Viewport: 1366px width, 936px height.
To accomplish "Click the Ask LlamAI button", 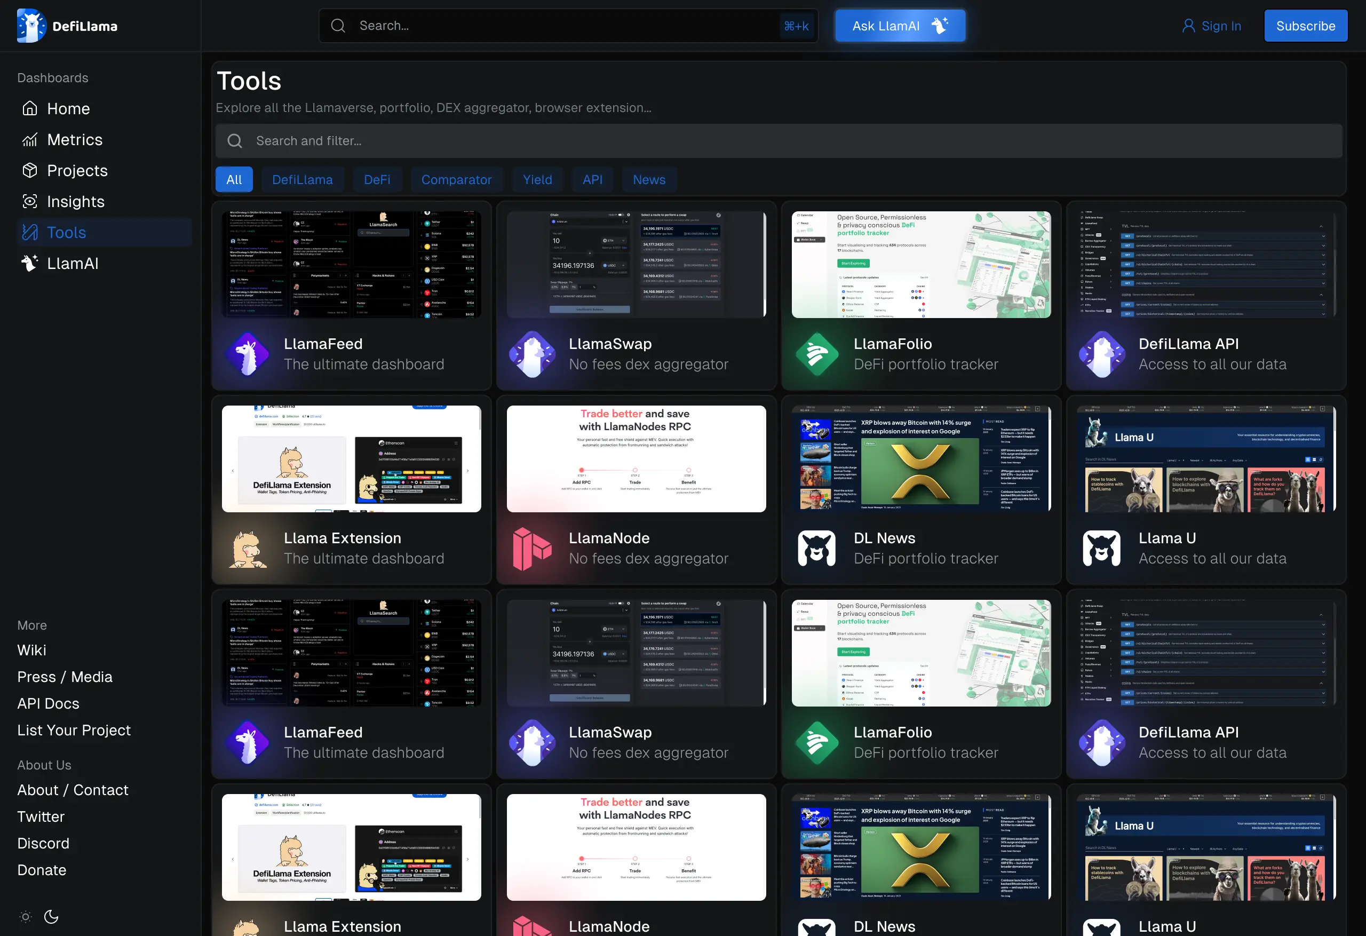I will 900,25.
